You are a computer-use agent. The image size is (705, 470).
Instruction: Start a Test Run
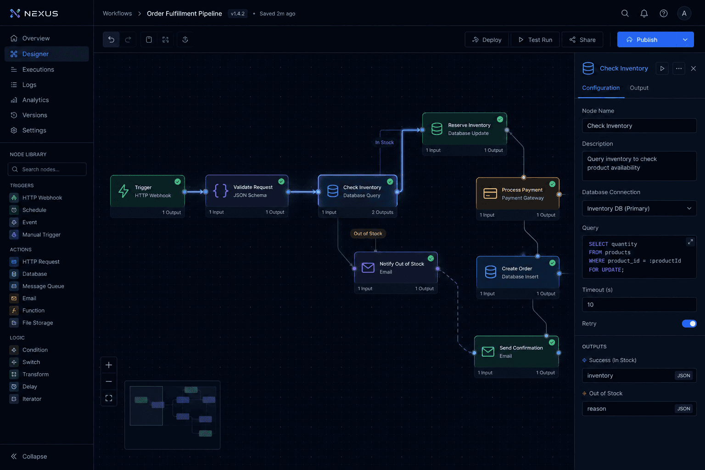point(535,39)
